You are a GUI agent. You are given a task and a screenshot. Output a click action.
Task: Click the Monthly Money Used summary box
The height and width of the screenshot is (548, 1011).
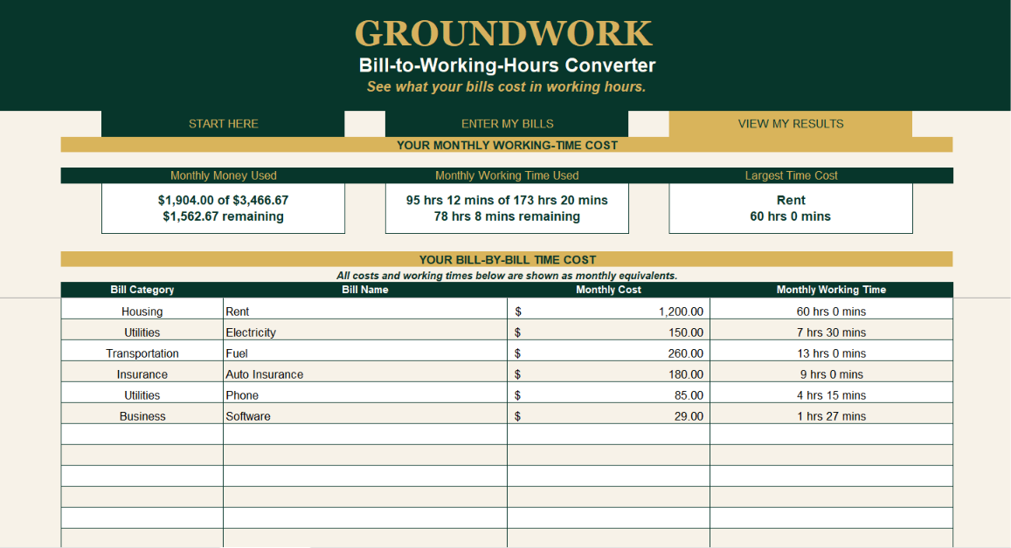pos(223,208)
